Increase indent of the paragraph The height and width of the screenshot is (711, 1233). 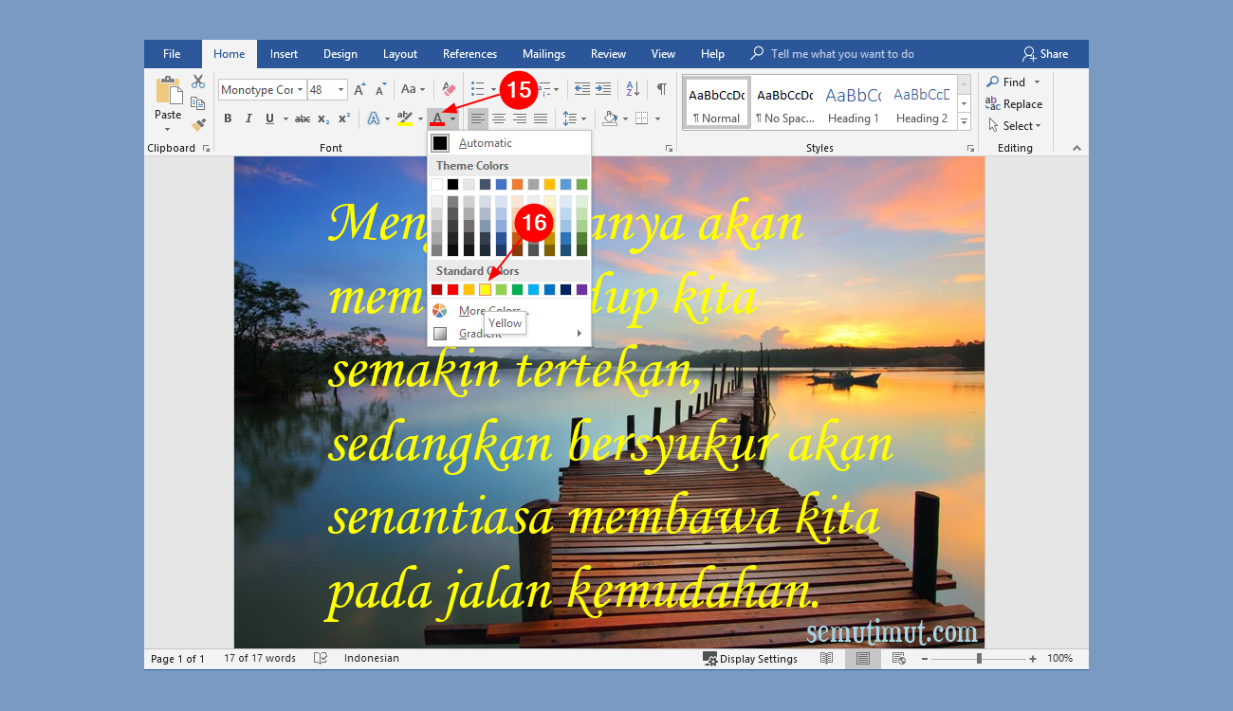(x=603, y=89)
